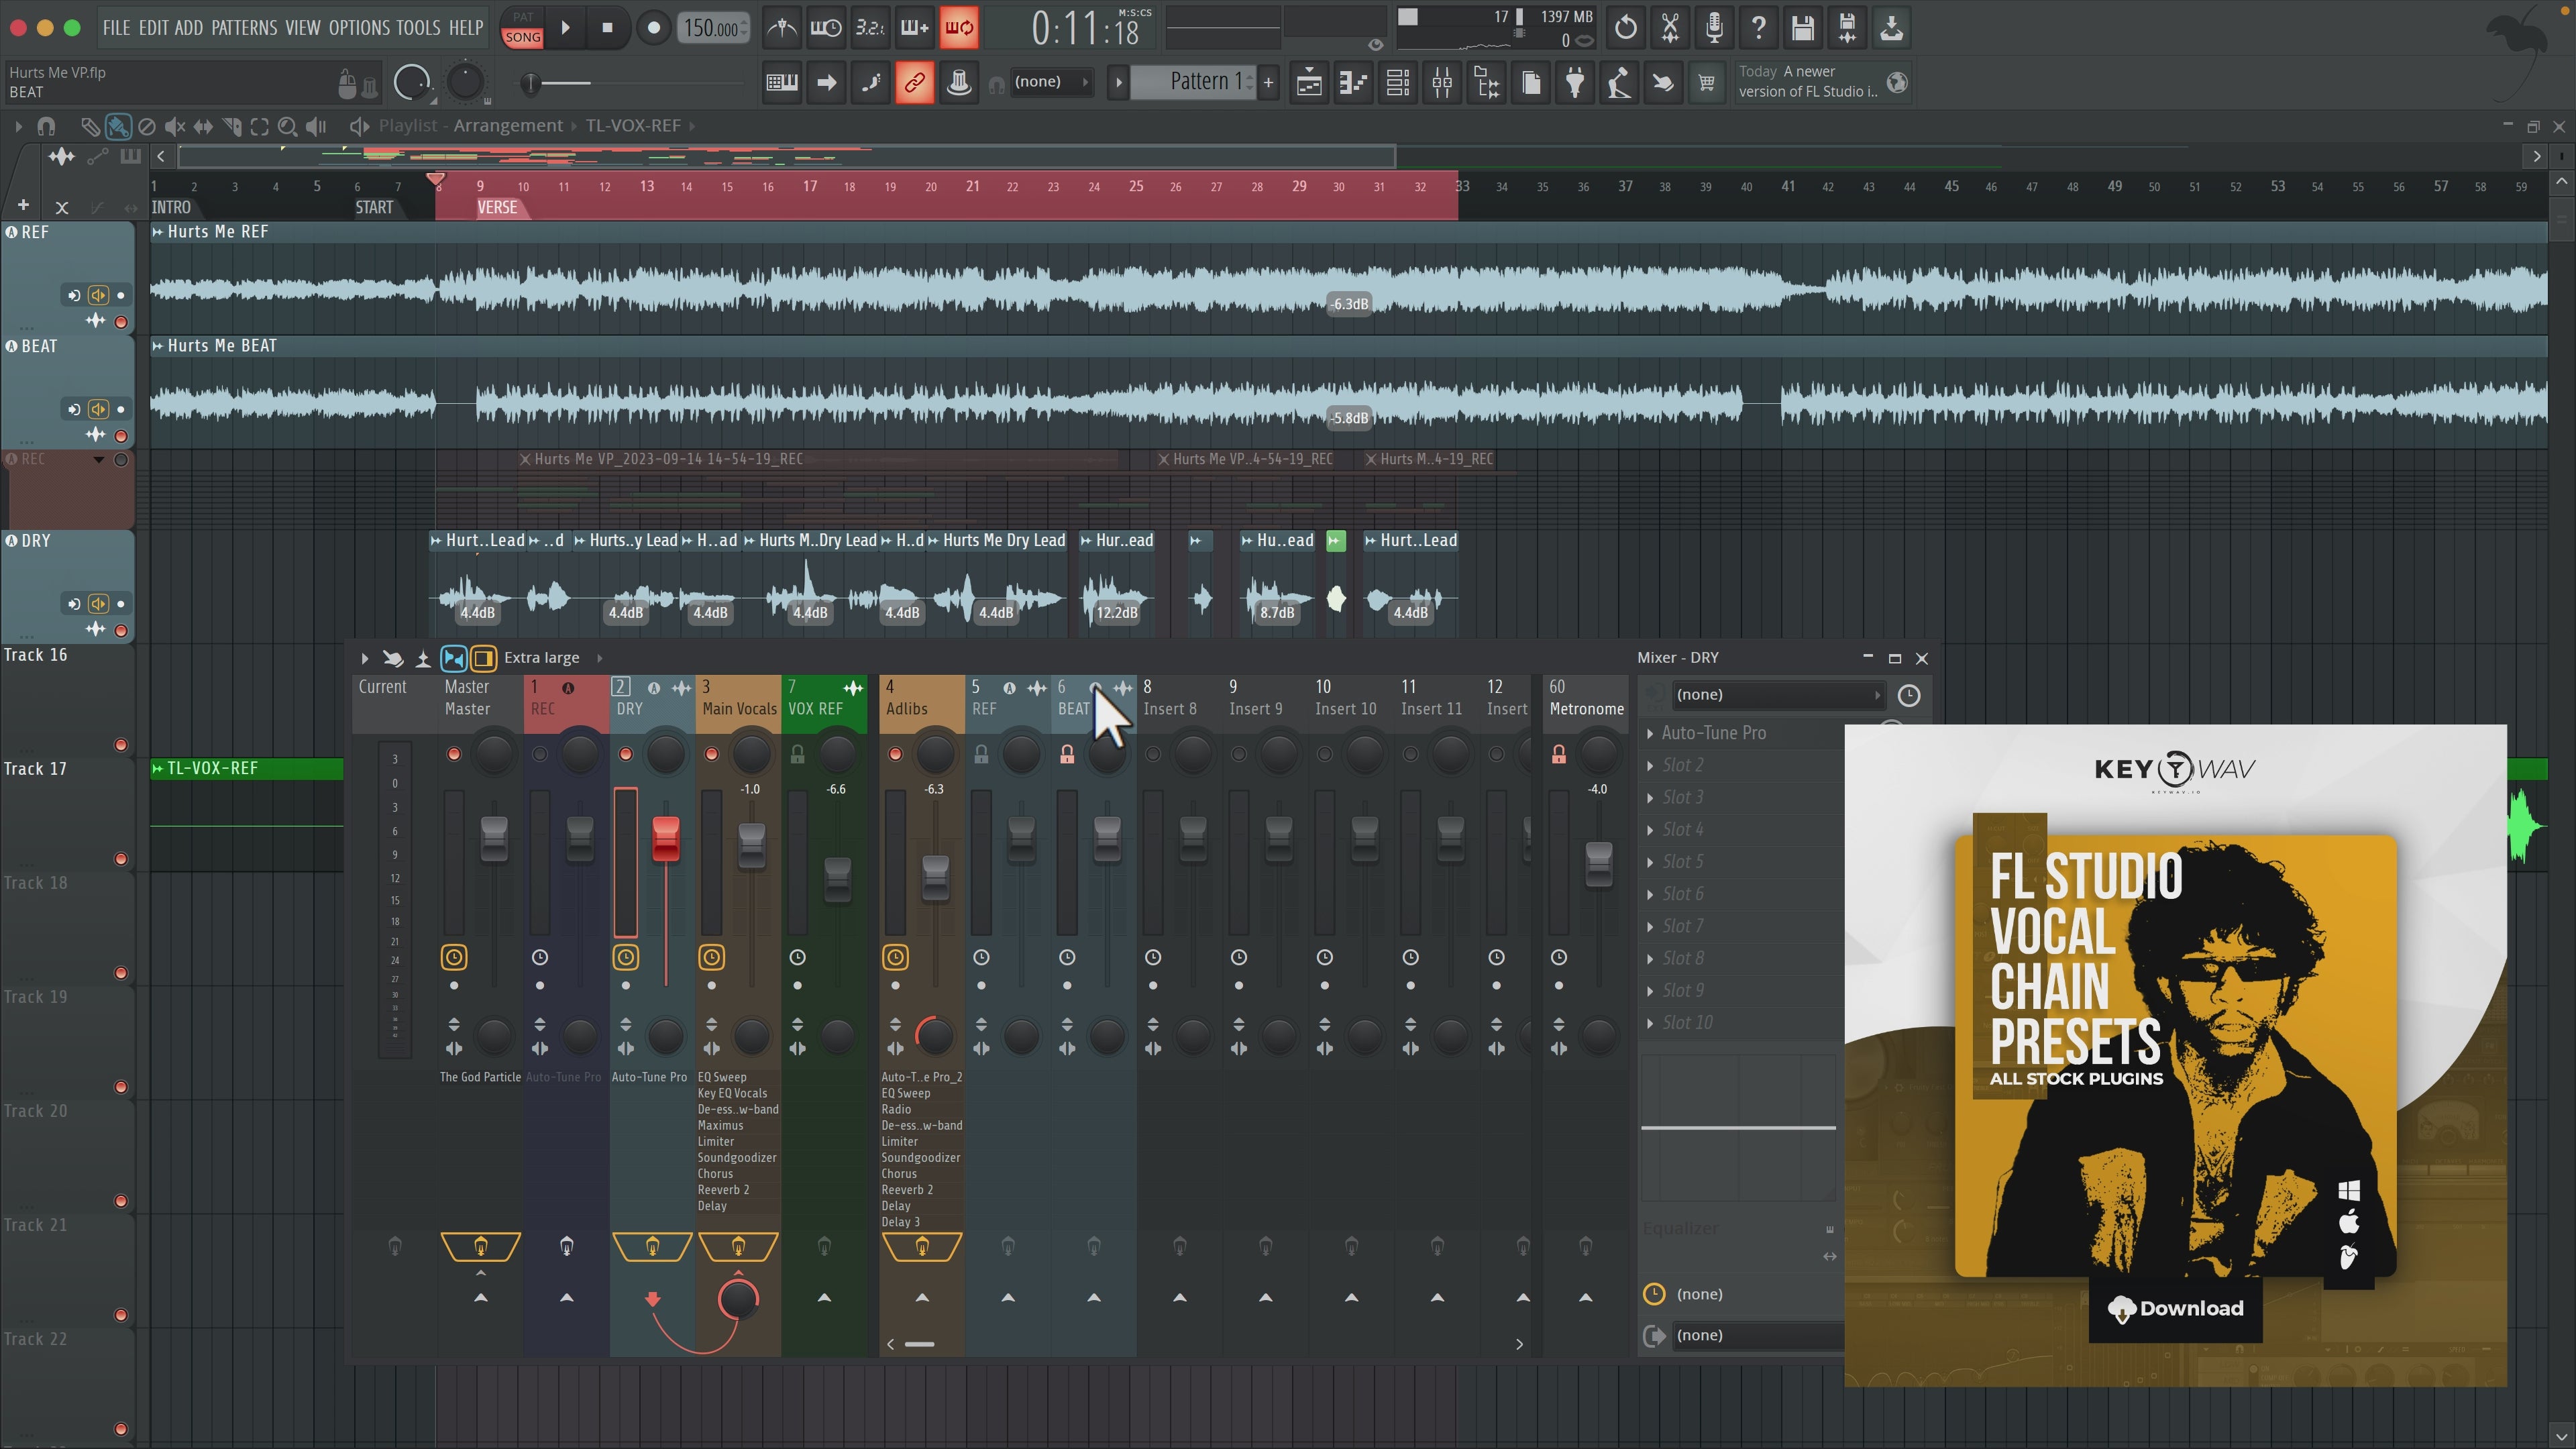The height and width of the screenshot is (1449, 2576).
Task: Switch to SONG mode
Action: 522,37
